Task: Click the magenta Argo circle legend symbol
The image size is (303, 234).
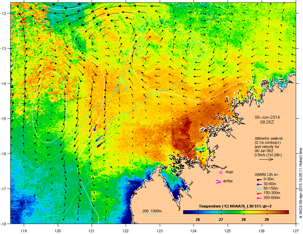Action: click(x=221, y=173)
